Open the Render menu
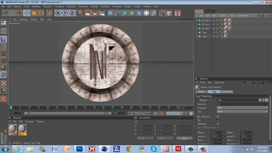 [x=94, y=6]
